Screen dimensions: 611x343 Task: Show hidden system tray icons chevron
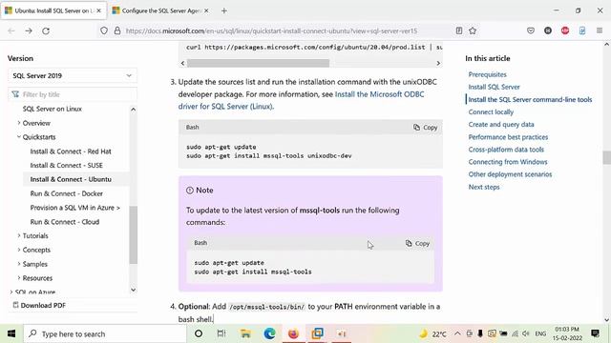[x=457, y=333]
